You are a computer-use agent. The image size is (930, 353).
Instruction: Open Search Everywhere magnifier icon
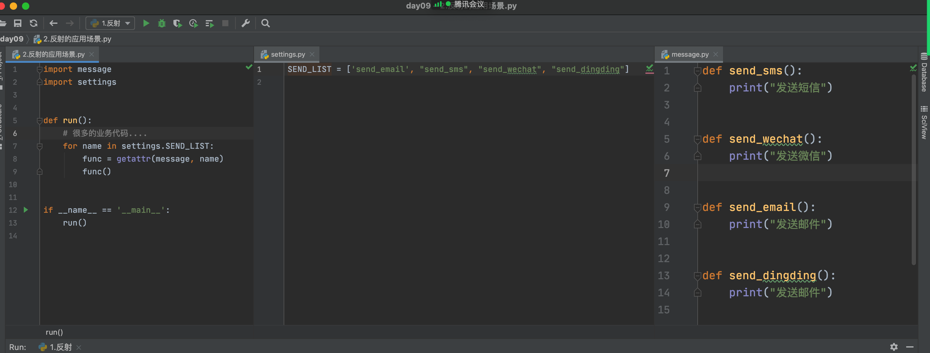tap(265, 23)
